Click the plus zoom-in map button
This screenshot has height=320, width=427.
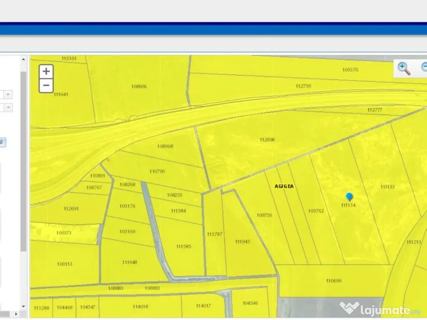pyautogui.click(x=46, y=71)
